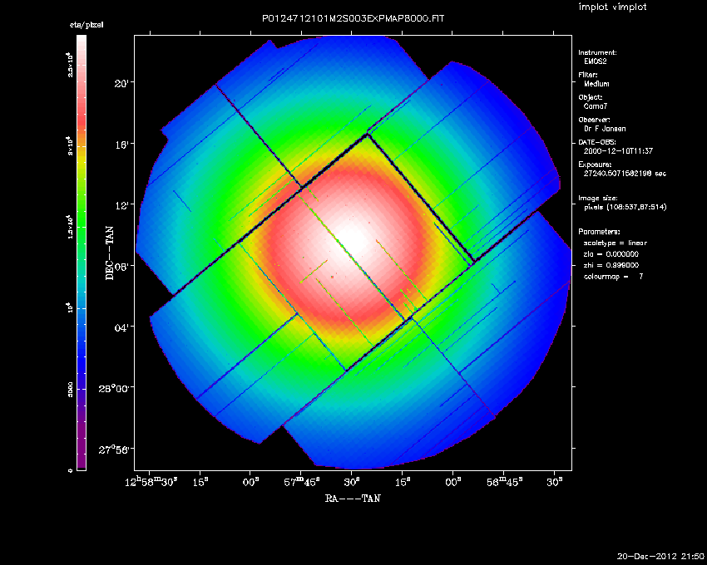
Task: Click the white top of the colour bar
Action: [82, 46]
